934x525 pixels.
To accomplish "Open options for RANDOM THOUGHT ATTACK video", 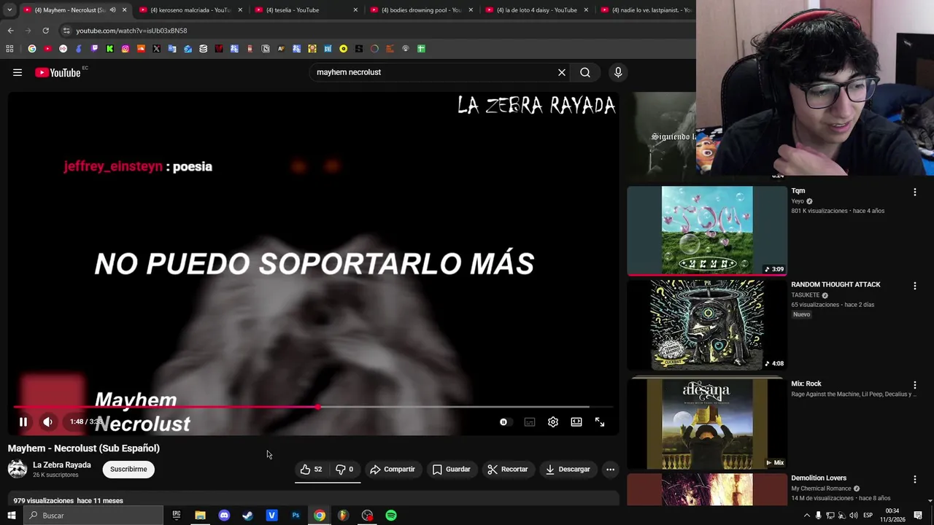I will pos(914,286).
